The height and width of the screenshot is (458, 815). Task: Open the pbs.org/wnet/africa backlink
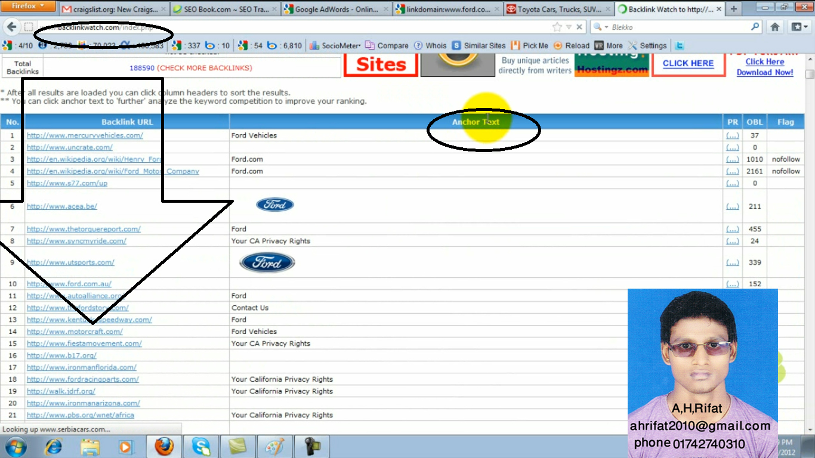coord(81,415)
